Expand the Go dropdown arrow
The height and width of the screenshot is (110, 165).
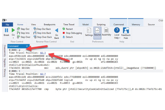pos(13,38)
